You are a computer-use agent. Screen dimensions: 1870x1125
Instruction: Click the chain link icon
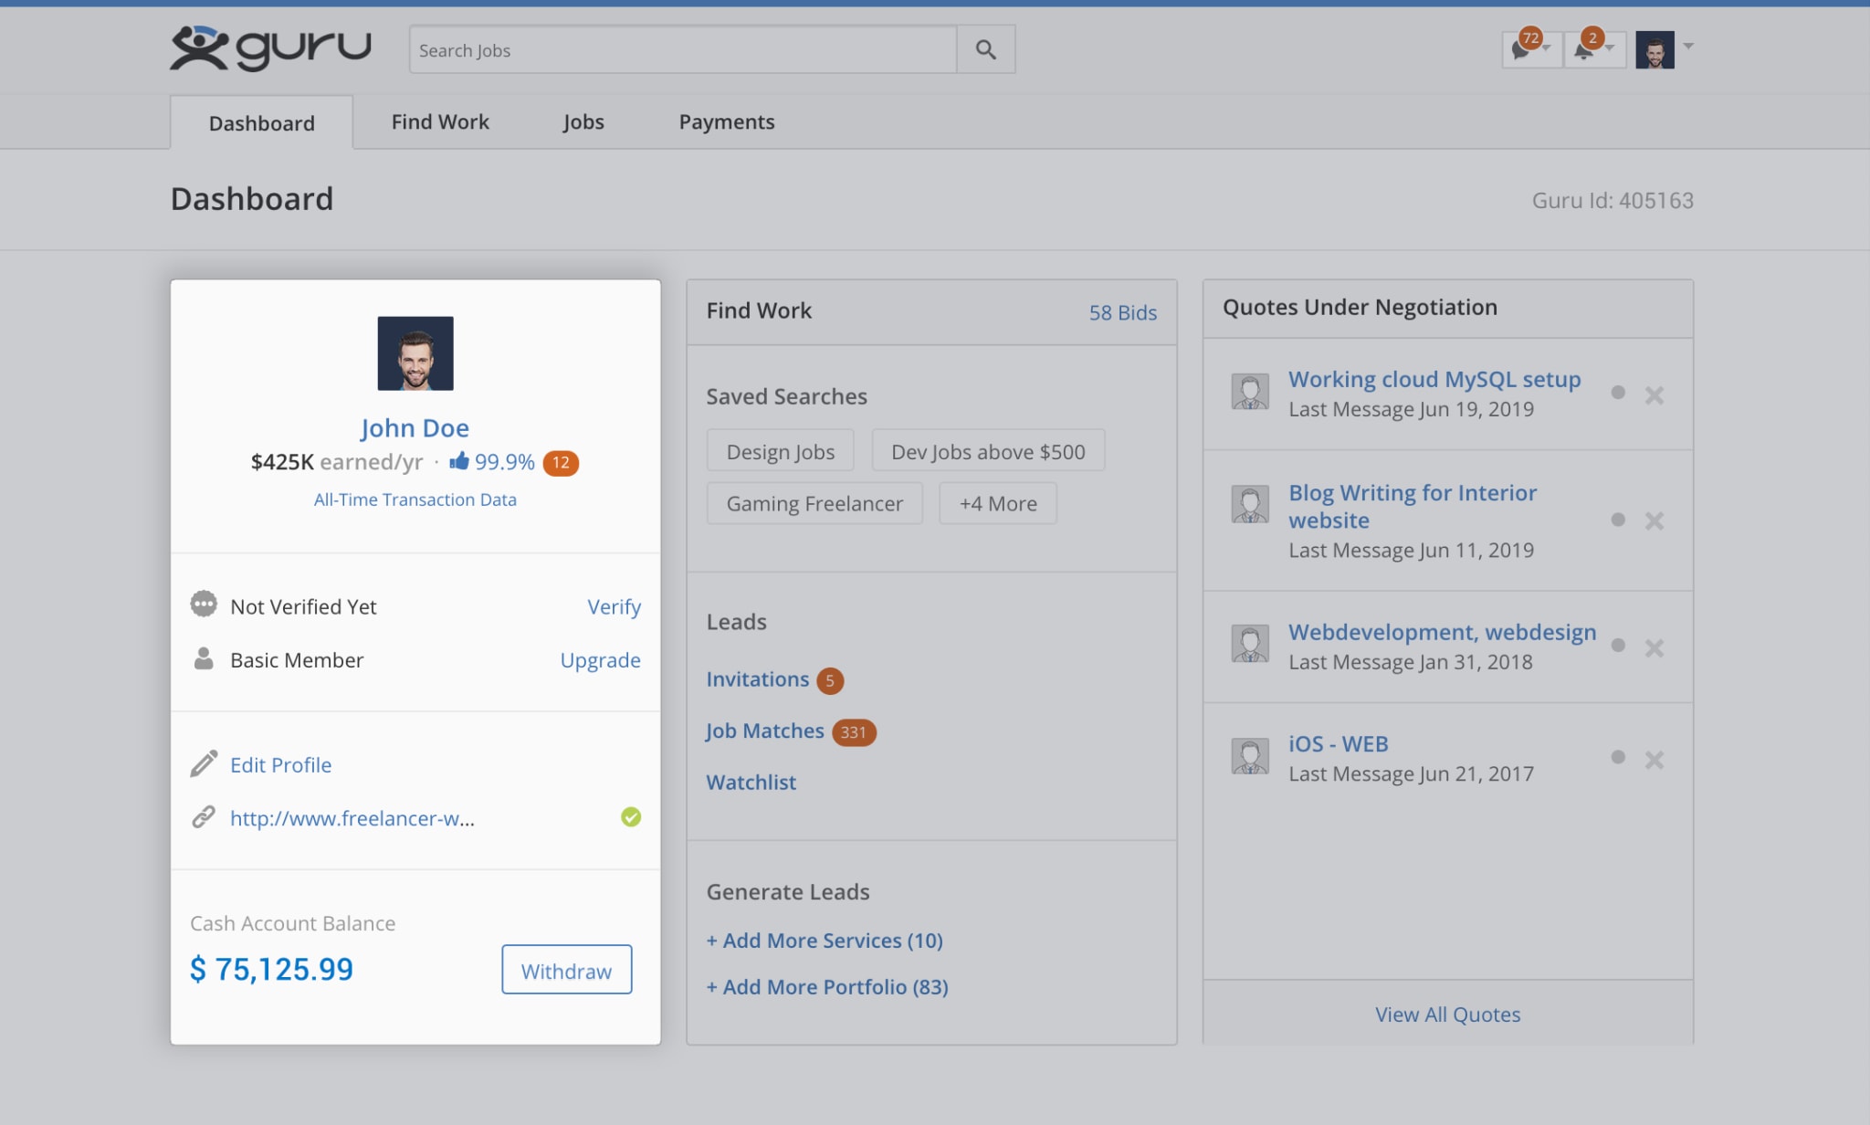(203, 816)
